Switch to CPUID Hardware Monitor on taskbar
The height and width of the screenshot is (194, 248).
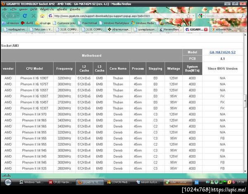tap(60, 182)
